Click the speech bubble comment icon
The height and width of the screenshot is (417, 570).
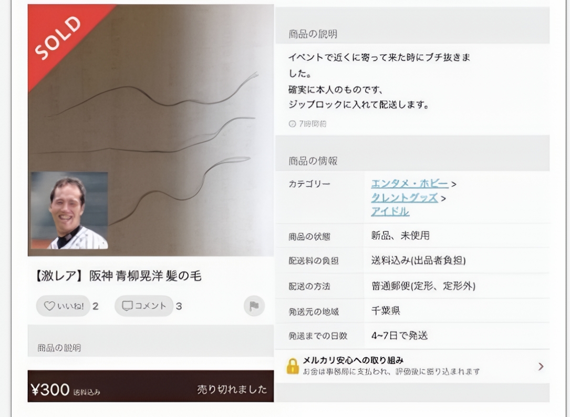coord(127,306)
